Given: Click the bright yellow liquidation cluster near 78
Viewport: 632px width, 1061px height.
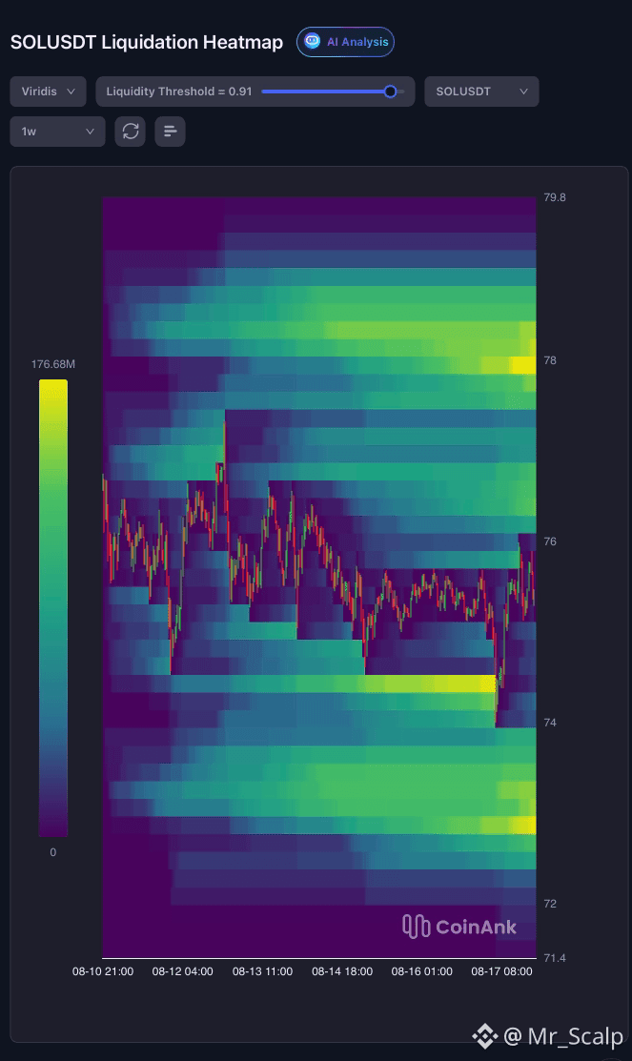Looking at the screenshot, I should 523,365.
